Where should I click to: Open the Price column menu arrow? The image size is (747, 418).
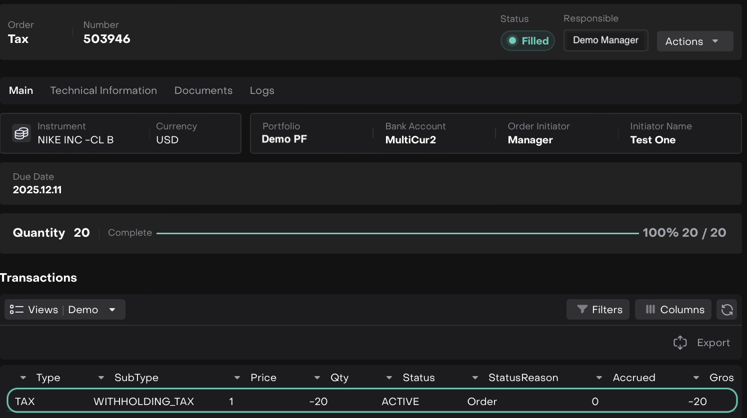click(x=237, y=378)
